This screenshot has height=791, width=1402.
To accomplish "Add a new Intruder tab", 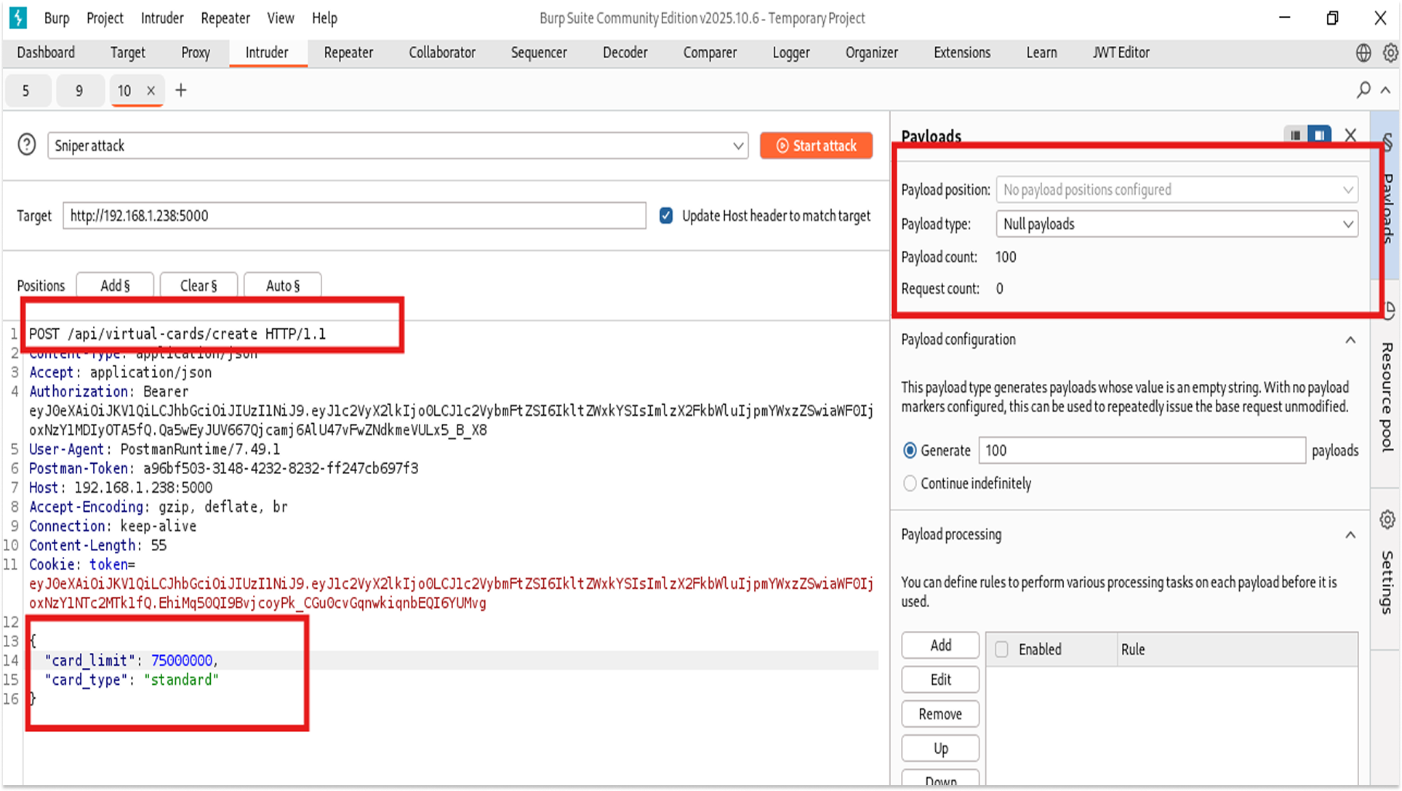I will click(x=181, y=90).
